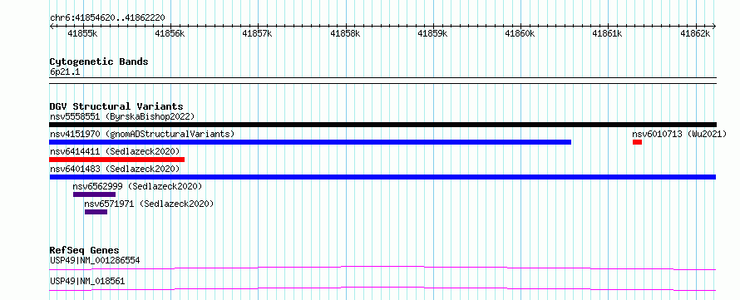Select the red nsv6414411 variant bar
The height and width of the screenshot is (300, 740).
[117, 160]
